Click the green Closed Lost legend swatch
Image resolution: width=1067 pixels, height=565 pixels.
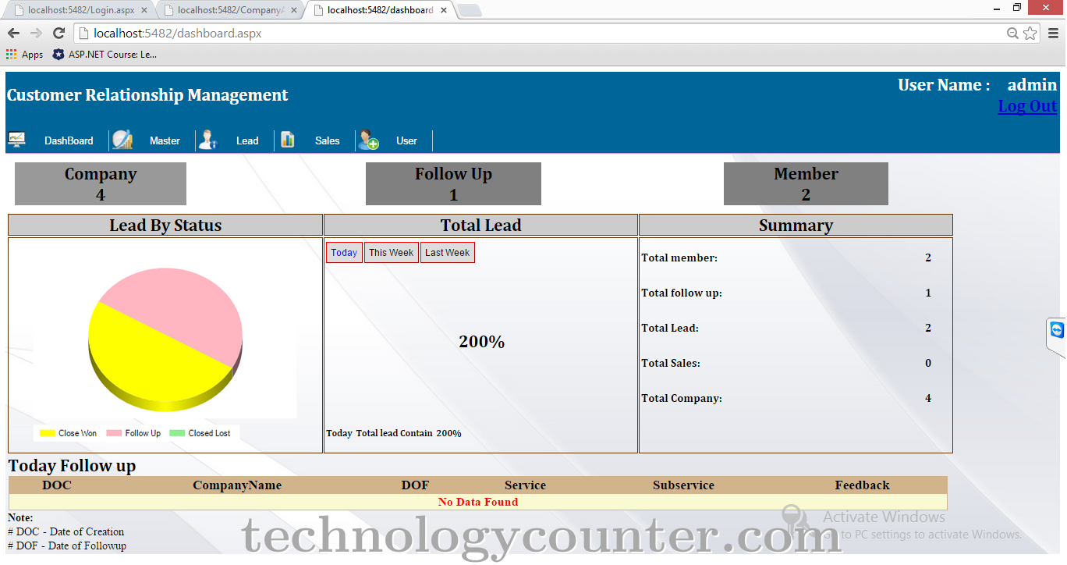[177, 433]
